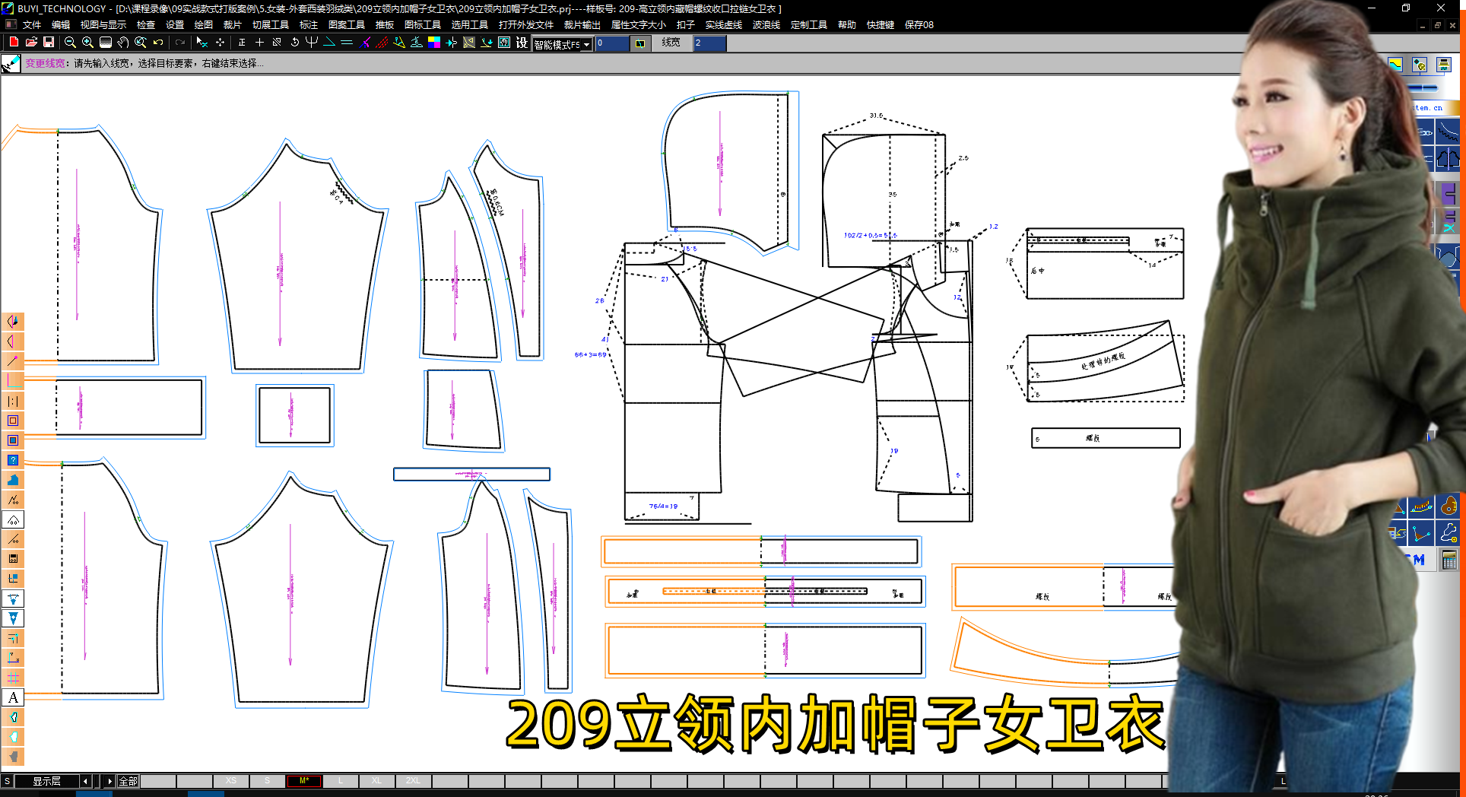Select the Pan hand tool icon
Screen dimensions: 1466x797
[123, 43]
